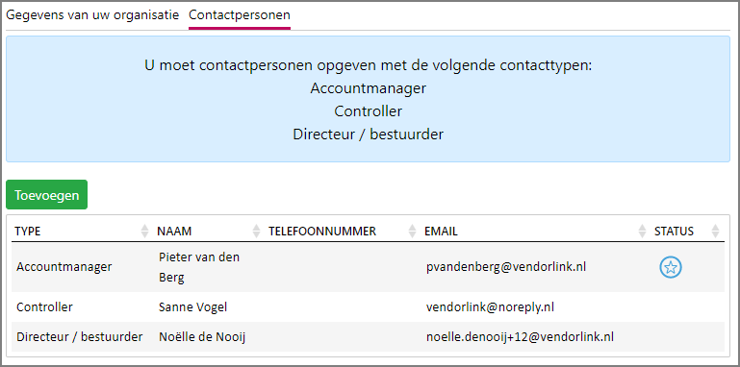
Task: Click the blue required contacttypen notice
Action: (x=368, y=99)
